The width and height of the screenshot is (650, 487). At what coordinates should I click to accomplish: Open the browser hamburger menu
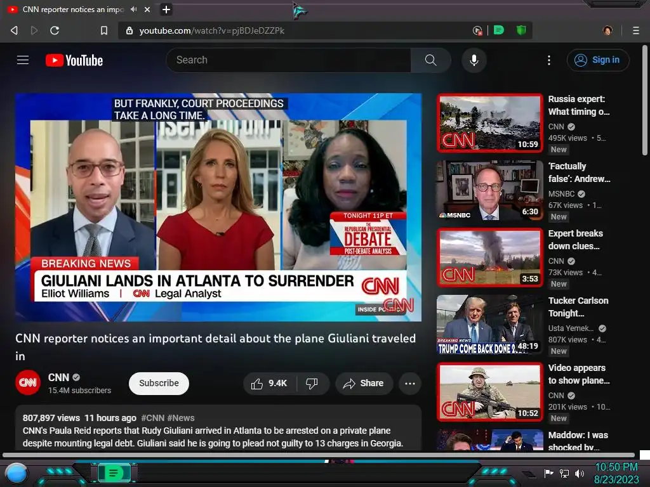[636, 30]
